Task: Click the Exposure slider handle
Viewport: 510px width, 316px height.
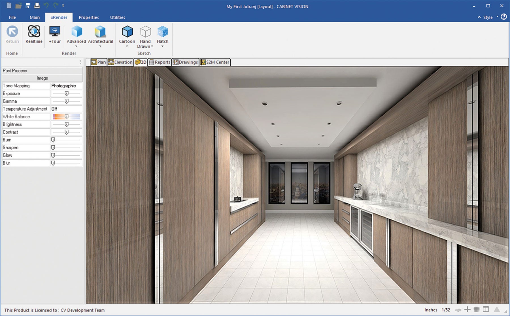Action: click(x=67, y=94)
